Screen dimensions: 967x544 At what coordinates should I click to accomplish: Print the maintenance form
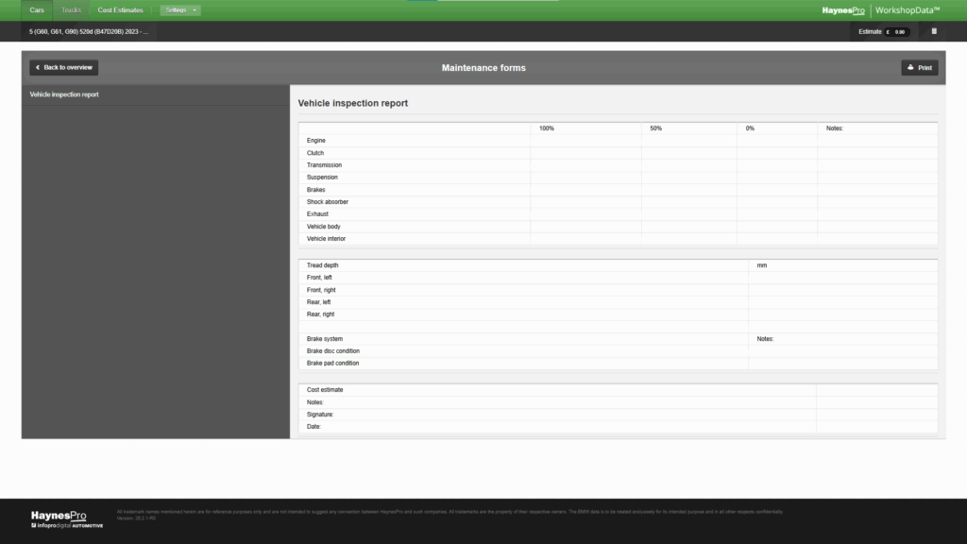pos(920,68)
